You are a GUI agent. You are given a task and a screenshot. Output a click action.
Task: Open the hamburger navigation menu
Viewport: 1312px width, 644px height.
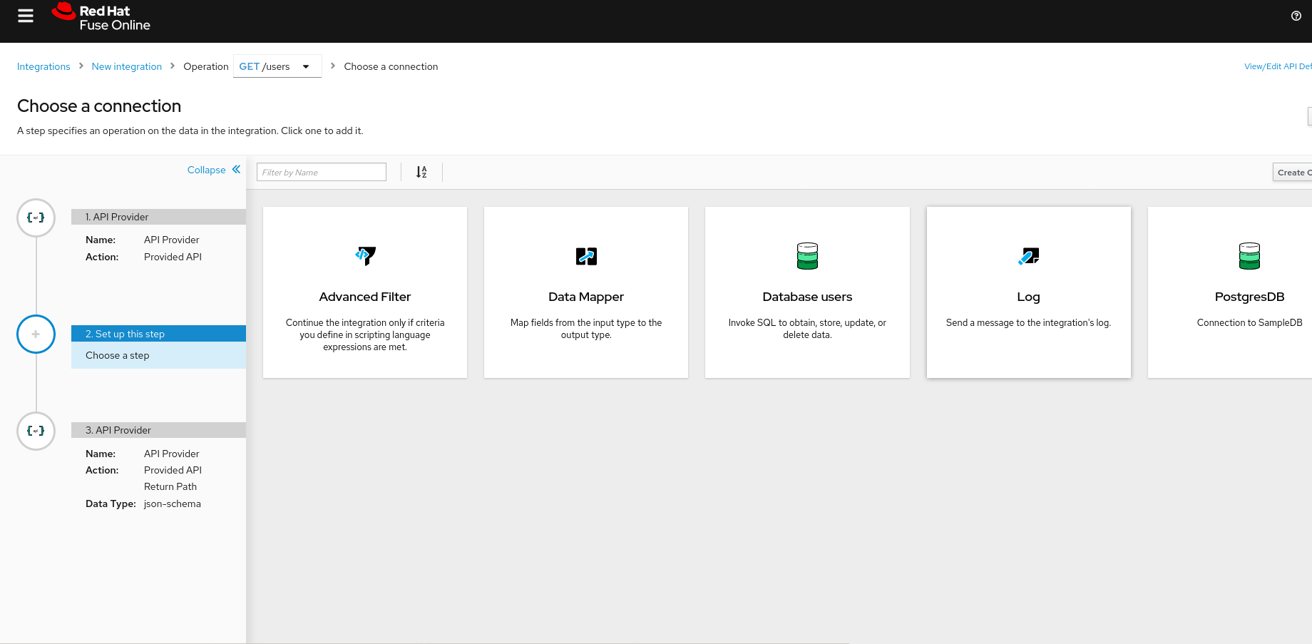[26, 16]
